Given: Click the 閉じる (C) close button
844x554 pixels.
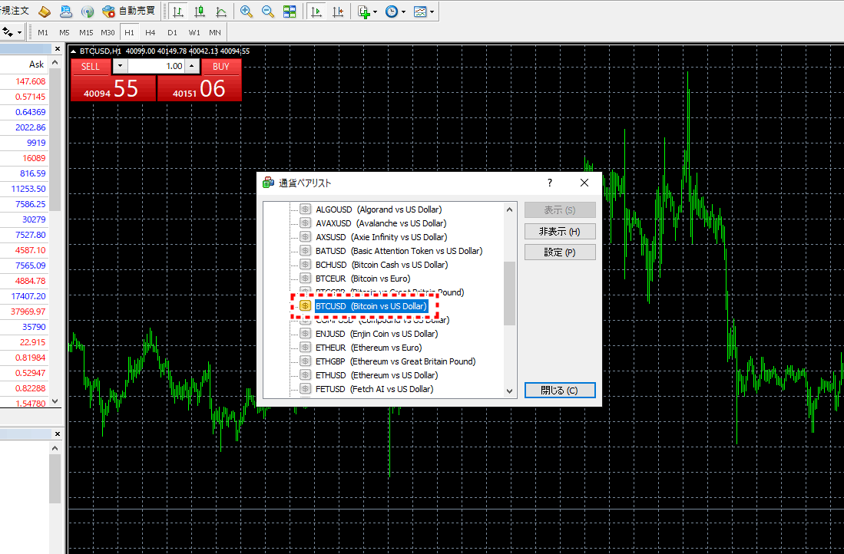Looking at the screenshot, I should (560, 391).
